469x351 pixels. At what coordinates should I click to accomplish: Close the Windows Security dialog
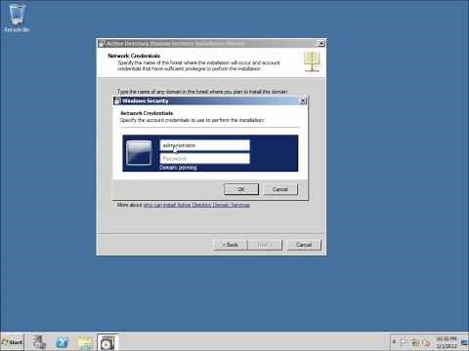click(303, 100)
